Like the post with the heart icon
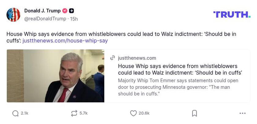The height and width of the screenshot is (124, 257). (133, 113)
